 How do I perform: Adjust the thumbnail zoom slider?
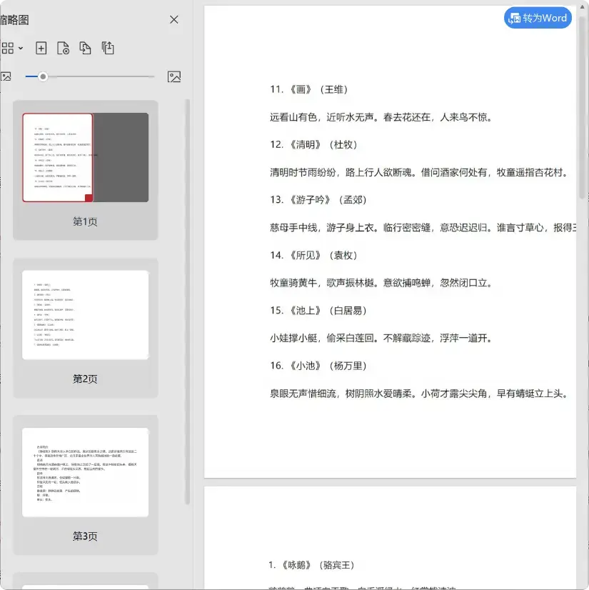pos(43,76)
